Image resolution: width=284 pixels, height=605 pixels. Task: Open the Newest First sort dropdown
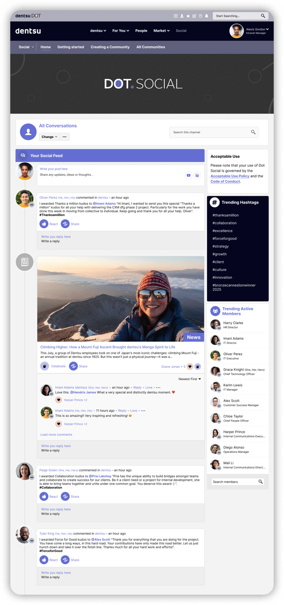pyautogui.click(x=190, y=379)
